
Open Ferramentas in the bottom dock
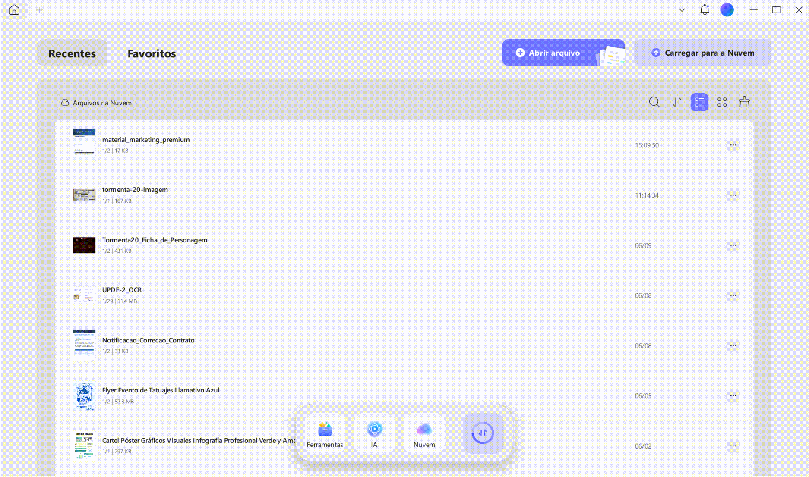[325, 433]
